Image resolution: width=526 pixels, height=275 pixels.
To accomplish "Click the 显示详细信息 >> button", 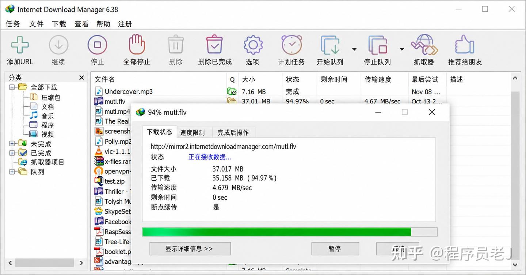I will (x=190, y=249).
